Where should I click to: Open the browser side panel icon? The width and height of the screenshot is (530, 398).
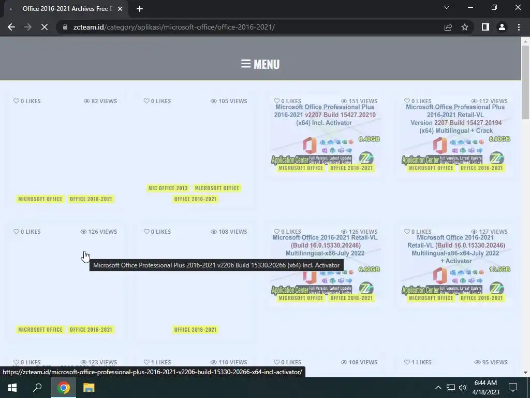click(485, 27)
